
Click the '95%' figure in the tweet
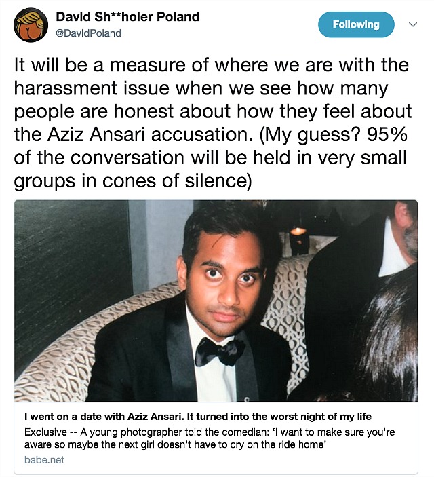(x=387, y=134)
